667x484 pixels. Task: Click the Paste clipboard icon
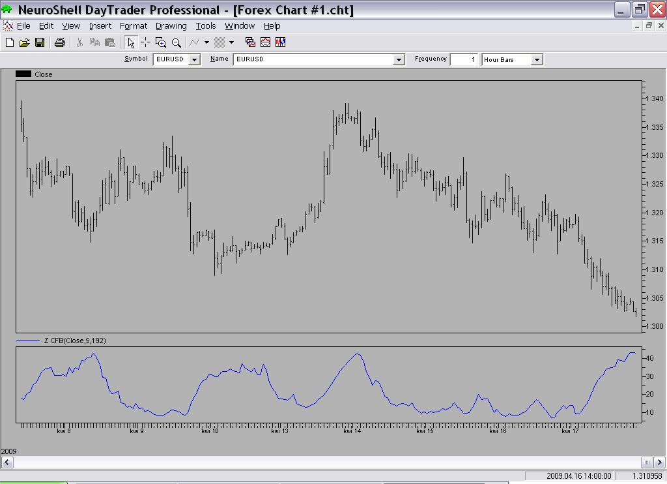click(x=110, y=42)
